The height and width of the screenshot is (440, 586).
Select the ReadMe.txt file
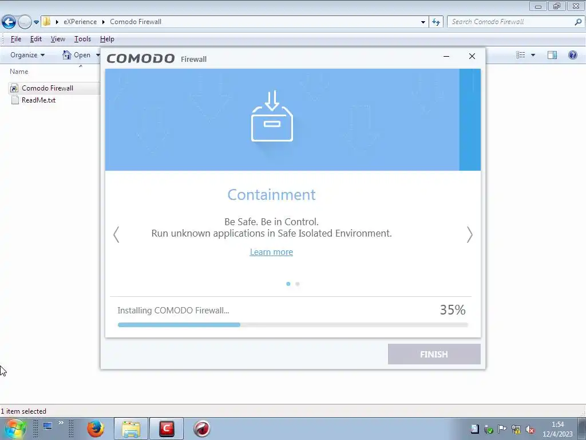pyautogui.click(x=38, y=100)
